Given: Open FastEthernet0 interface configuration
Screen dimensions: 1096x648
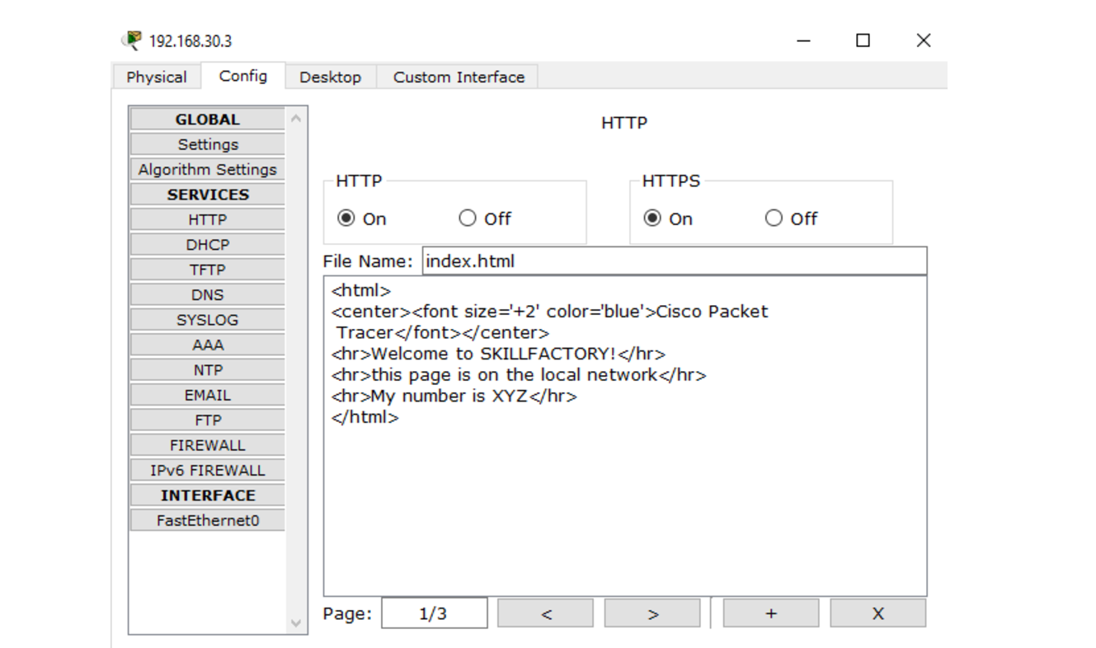Looking at the screenshot, I should point(208,520).
